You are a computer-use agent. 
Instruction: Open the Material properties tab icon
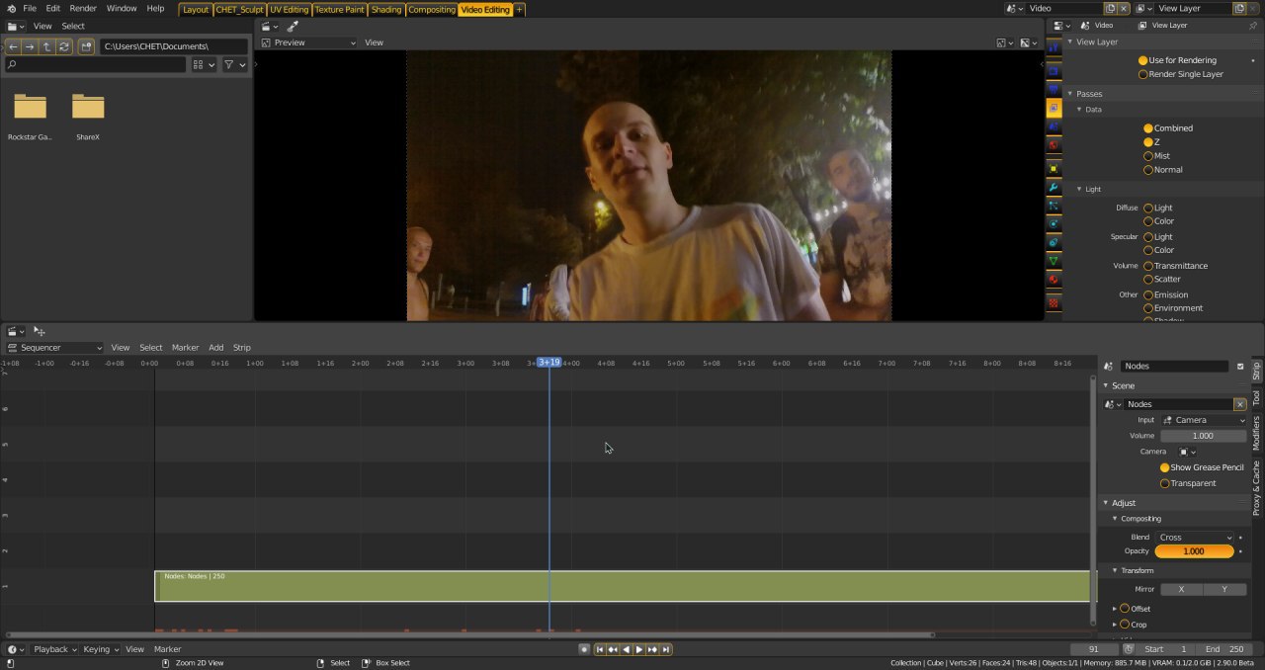(x=1054, y=281)
